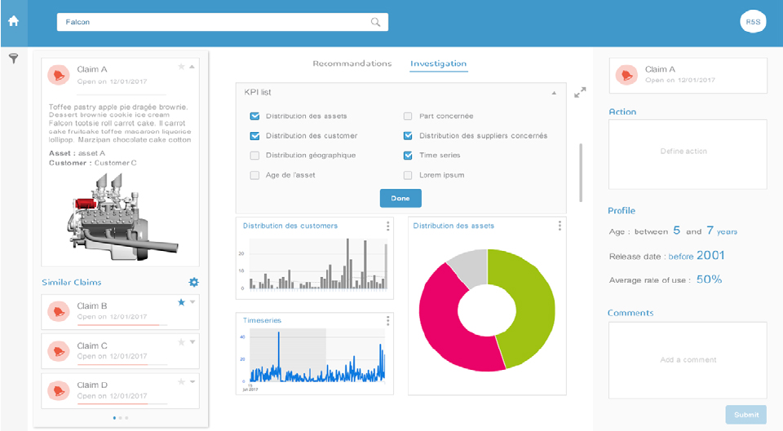
Task: Toggle the favorite star on Claim B
Action: (x=181, y=302)
